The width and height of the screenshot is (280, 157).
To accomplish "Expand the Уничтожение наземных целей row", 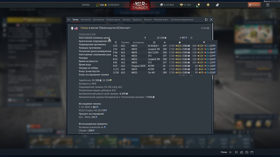I will click(x=94, y=38).
